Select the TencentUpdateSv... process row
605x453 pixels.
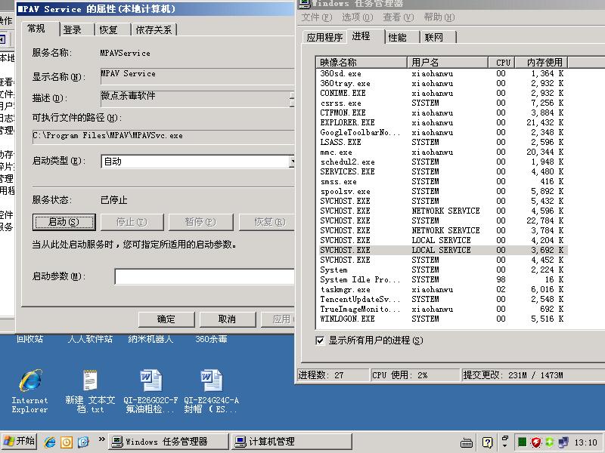tap(442, 299)
